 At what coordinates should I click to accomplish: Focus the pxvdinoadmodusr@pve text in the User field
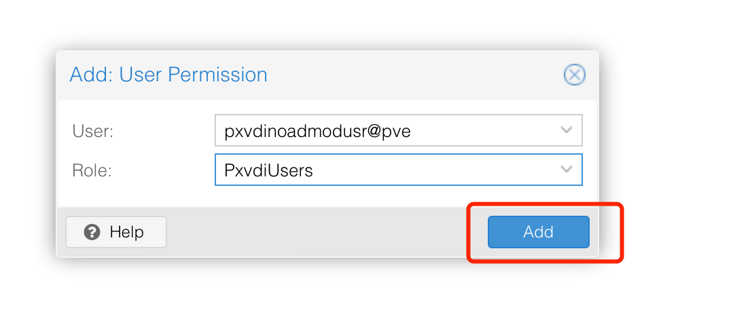point(318,131)
